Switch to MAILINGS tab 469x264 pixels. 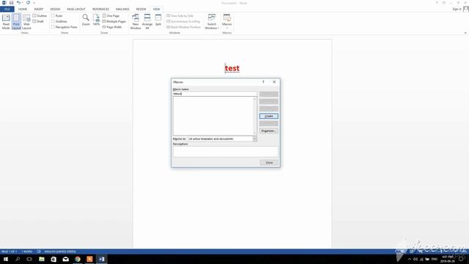(x=122, y=10)
